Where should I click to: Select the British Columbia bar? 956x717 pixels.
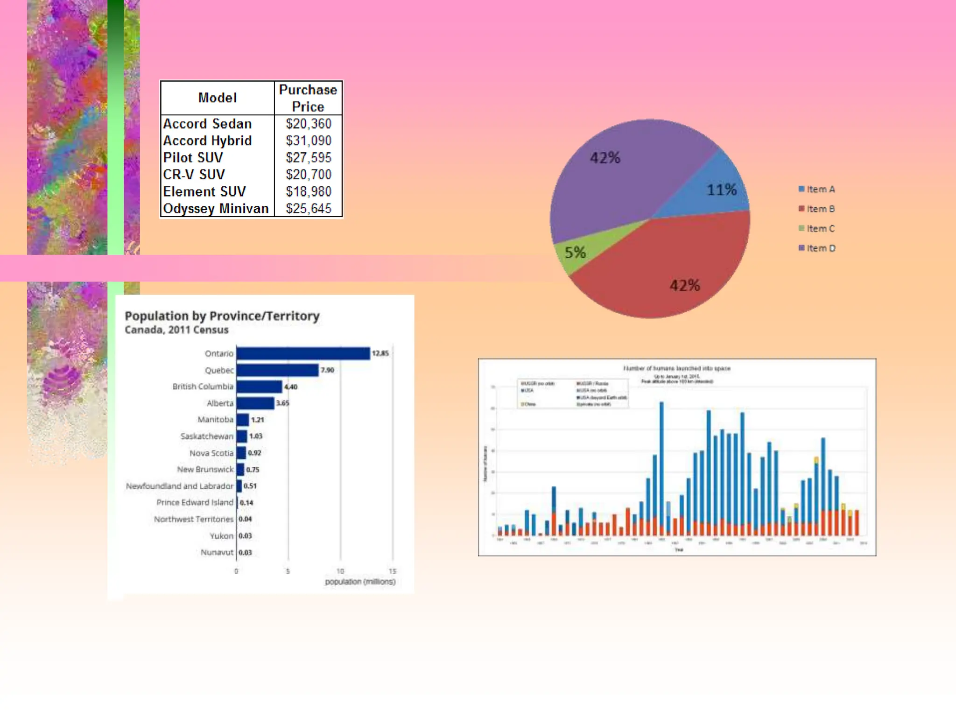point(259,387)
